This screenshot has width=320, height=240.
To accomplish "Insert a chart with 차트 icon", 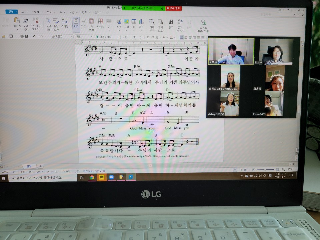I will click(x=141, y=21).
